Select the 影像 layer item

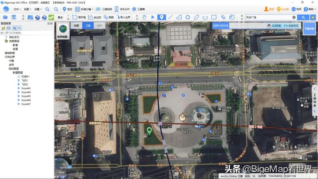click(x=15, y=45)
